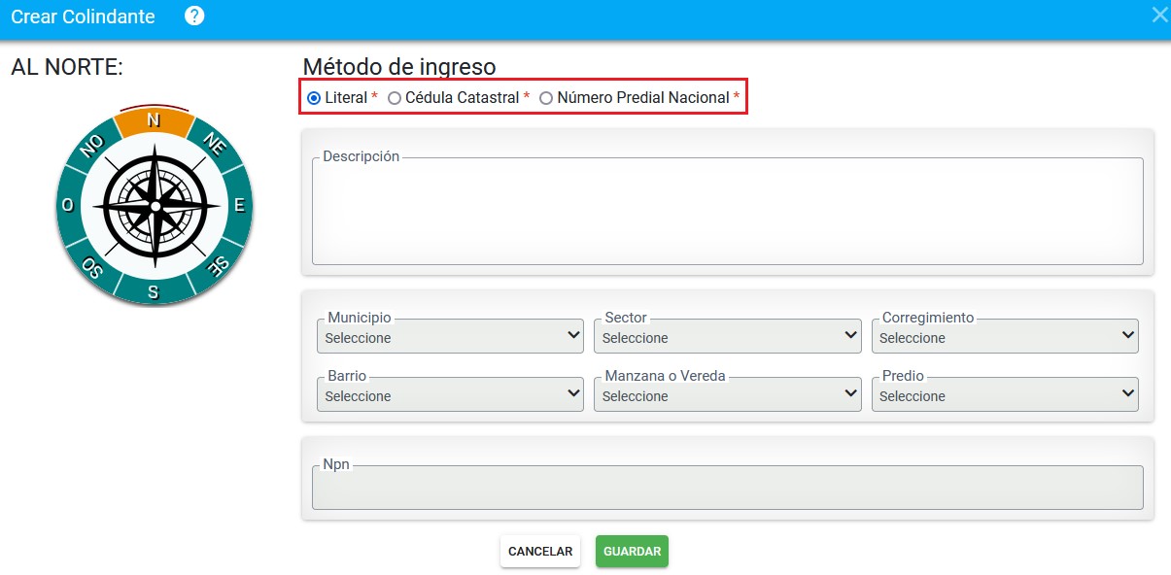Expand the Barrio dropdown
Viewport: 1171px width, 575px height.
pyautogui.click(x=450, y=394)
